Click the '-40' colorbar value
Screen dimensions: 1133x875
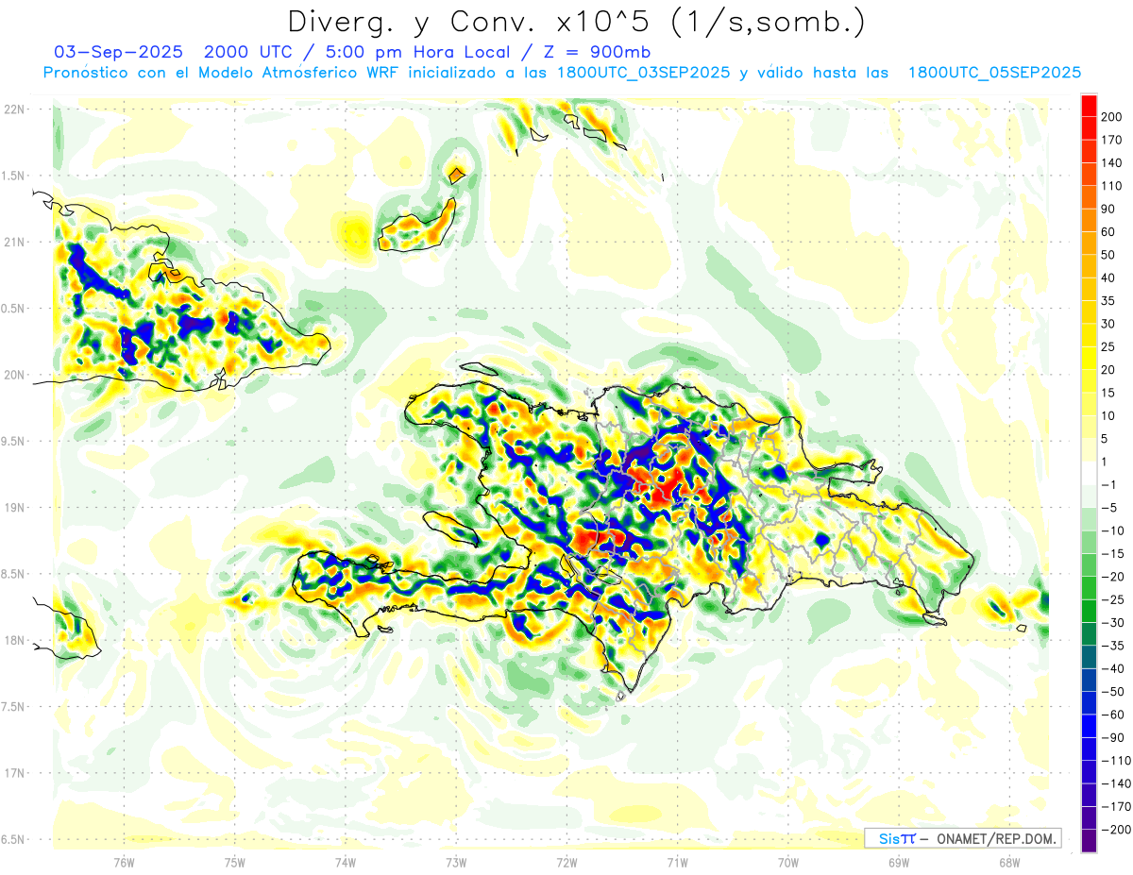1113,669
